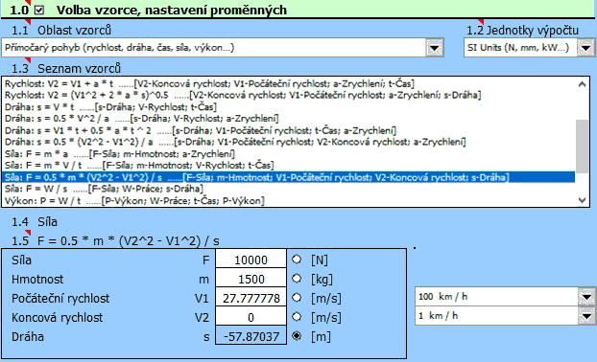Click the 1.4 Síla label
The width and height of the screenshot is (597, 362).
click(x=35, y=222)
